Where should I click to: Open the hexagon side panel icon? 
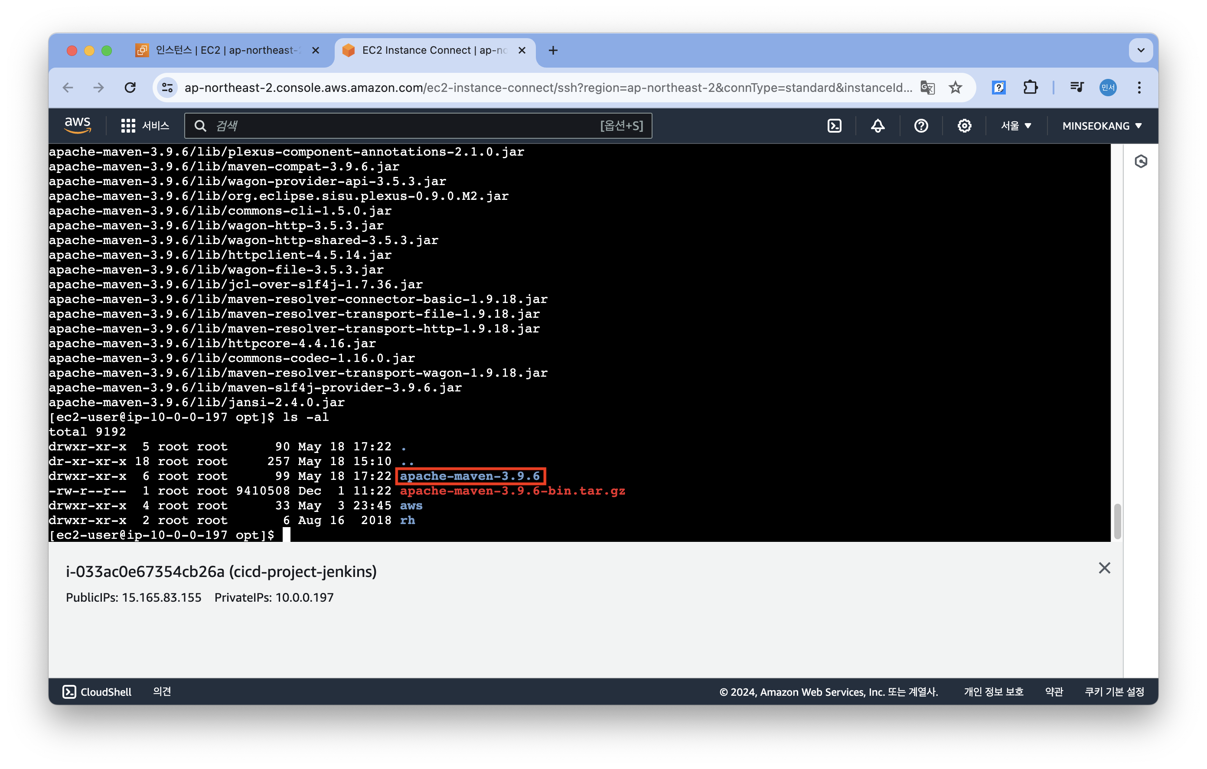pyautogui.click(x=1141, y=161)
